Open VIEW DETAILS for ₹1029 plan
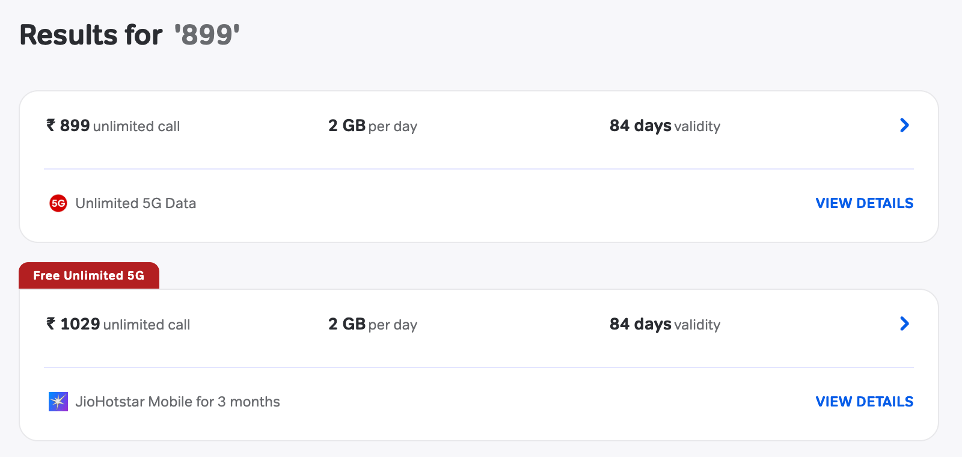The width and height of the screenshot is (962, 457). pos(865,402)
